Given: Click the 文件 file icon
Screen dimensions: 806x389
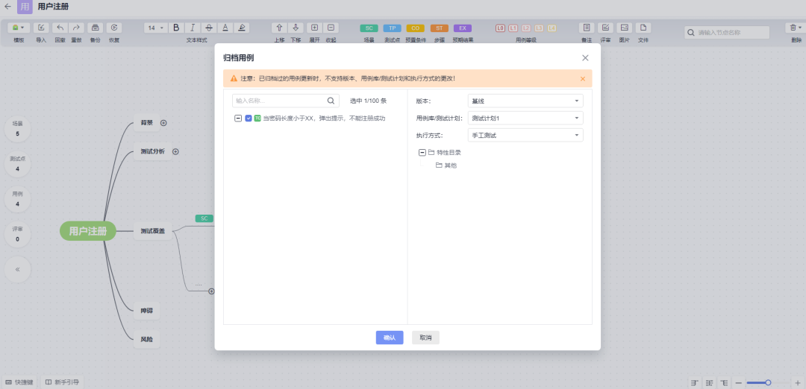Looking at the screenshot, I should (643, 28).
